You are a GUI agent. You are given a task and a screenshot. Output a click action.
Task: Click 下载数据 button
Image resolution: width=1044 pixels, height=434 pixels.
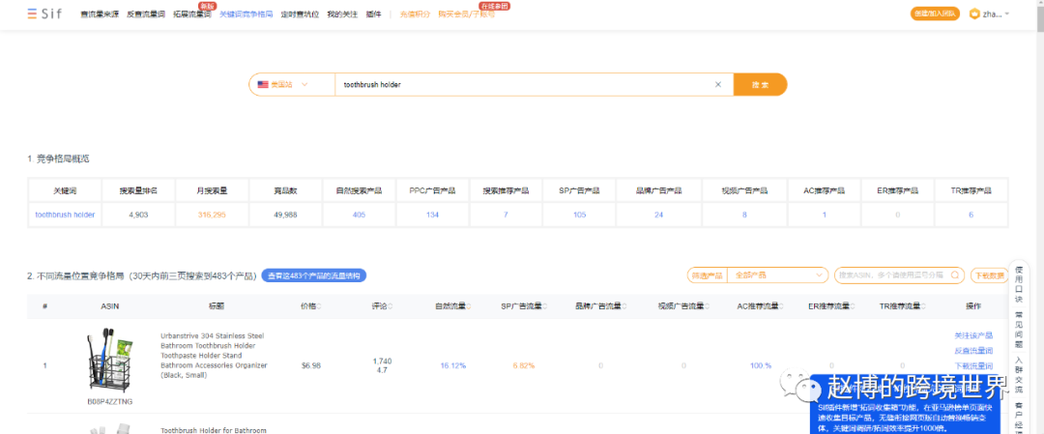989,275
